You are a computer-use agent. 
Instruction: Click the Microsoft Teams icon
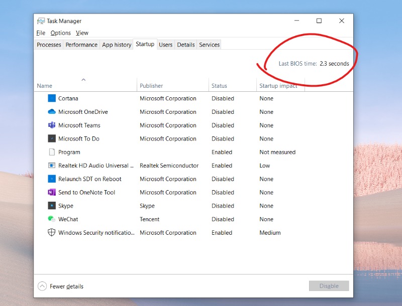click(52, 125)
